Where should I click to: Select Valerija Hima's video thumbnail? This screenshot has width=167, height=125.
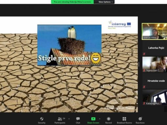[x=155, y=31]
